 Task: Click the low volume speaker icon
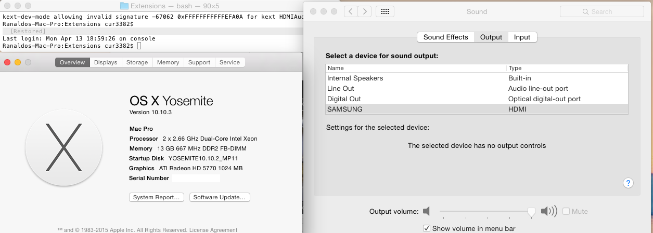tap(427, 211)
